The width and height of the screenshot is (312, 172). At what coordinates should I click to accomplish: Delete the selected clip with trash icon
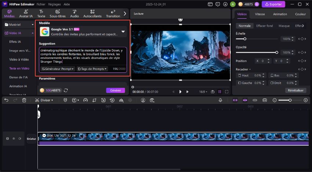pyautogui.click(x=24, y=100)
